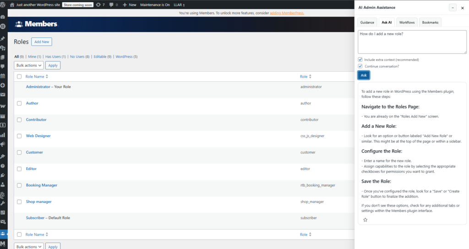The width and height of the screenshot is (469, 249).
Task: Open the top Bulk actions dropdown
Action: tap(29, 65)
